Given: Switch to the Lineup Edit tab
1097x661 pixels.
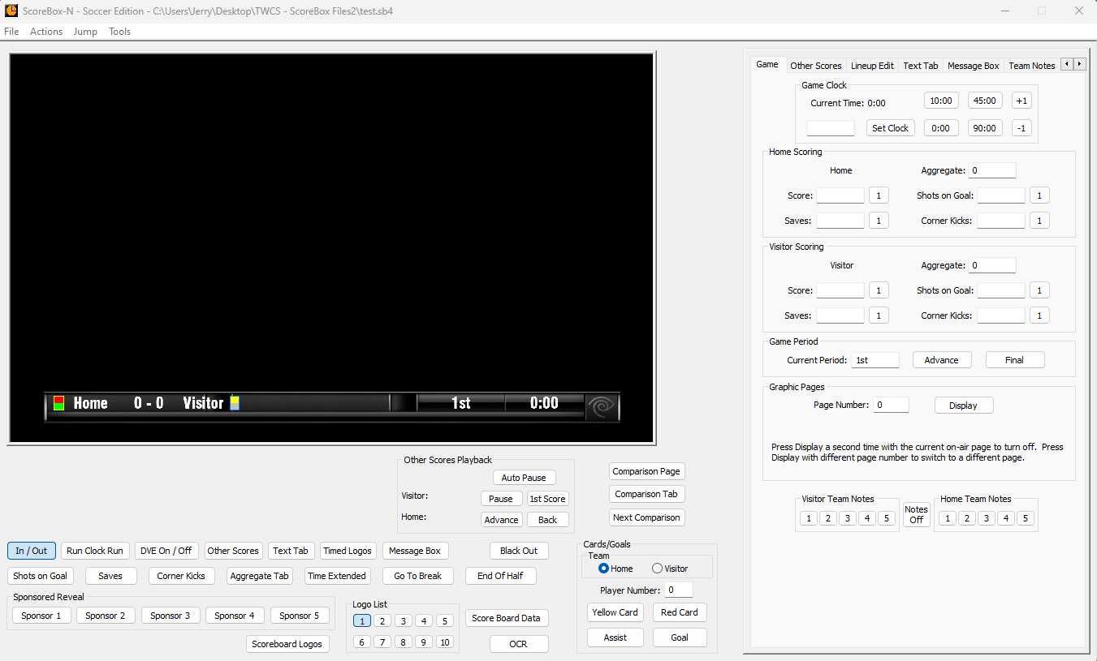Looking at the screenshot, I should pos(872,65).
